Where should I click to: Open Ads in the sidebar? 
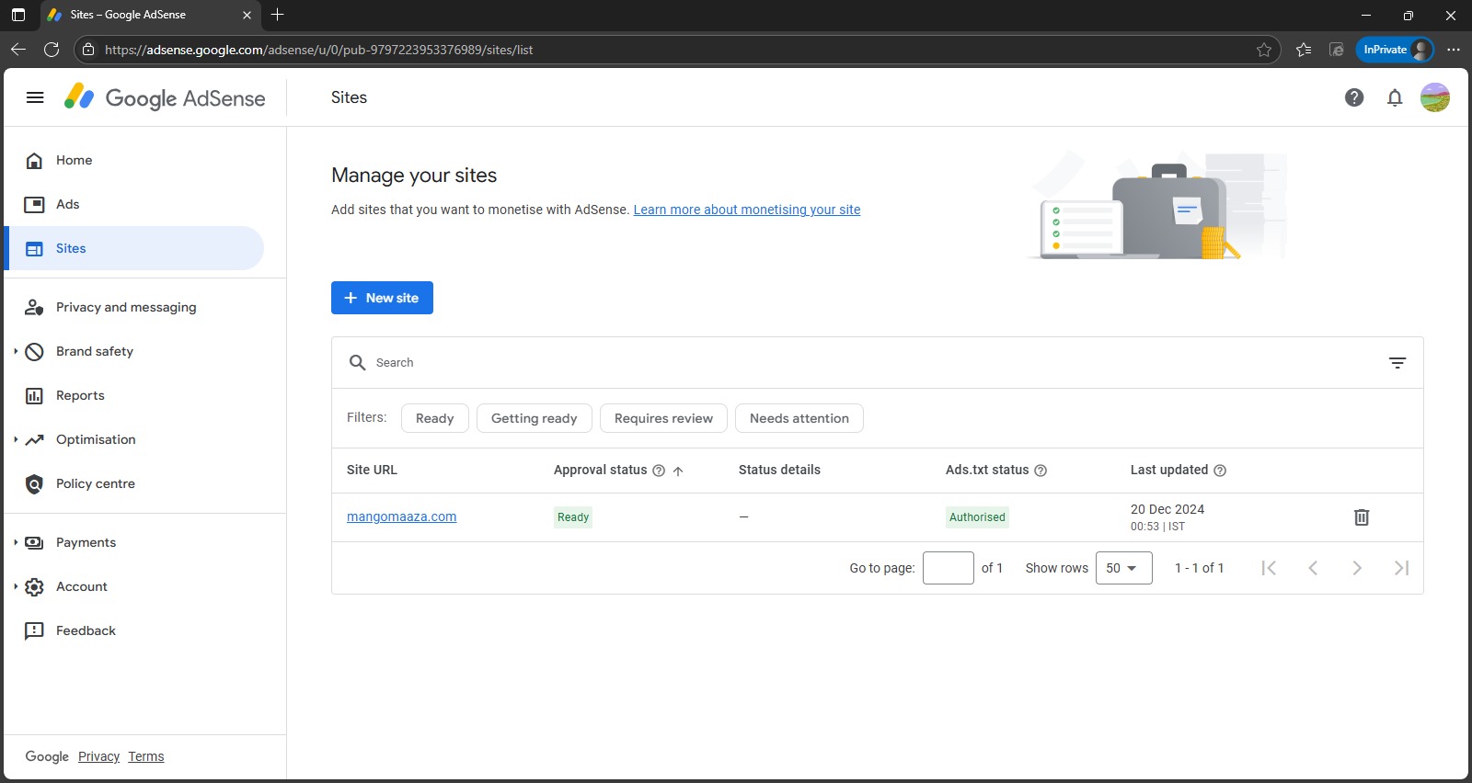133,204
